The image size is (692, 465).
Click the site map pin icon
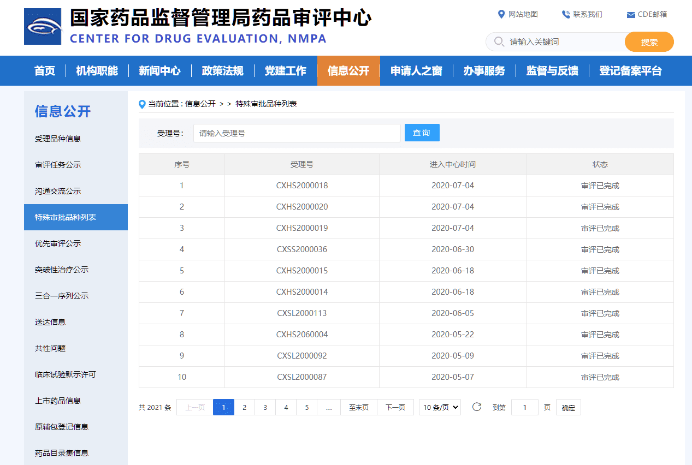click(501, 14)
